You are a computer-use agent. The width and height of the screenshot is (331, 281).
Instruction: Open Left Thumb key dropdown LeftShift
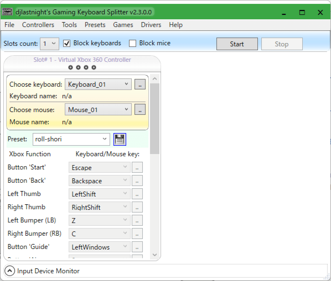pyautogui.click(x=99, y=194)
